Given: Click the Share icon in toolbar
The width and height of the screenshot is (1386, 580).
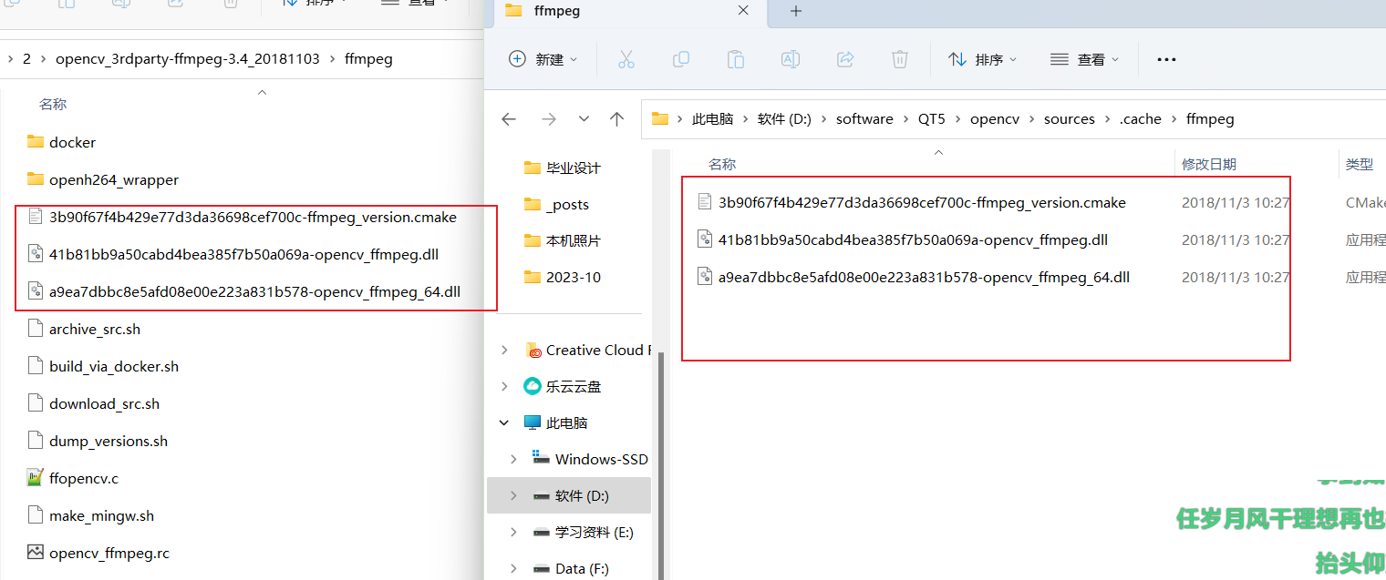Looking at the screenshot, I should point(844,59).
